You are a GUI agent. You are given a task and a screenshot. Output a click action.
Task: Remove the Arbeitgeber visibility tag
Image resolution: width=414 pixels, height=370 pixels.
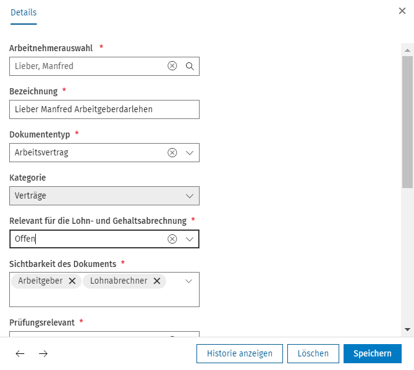coord(72,281)
